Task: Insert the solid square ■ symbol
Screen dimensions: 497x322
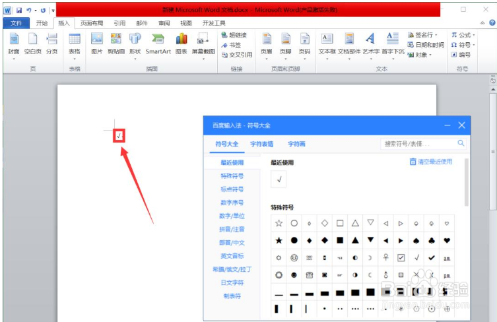Action: [340, 241]
